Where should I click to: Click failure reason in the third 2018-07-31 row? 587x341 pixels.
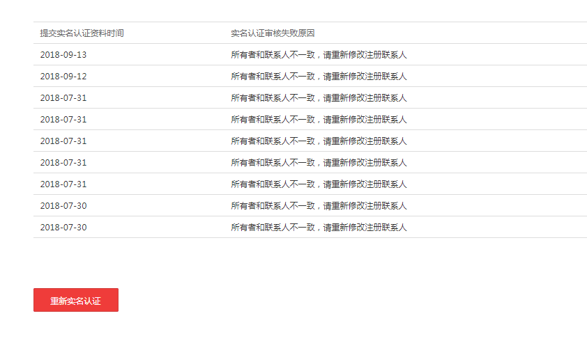click(x=319, y=141)
